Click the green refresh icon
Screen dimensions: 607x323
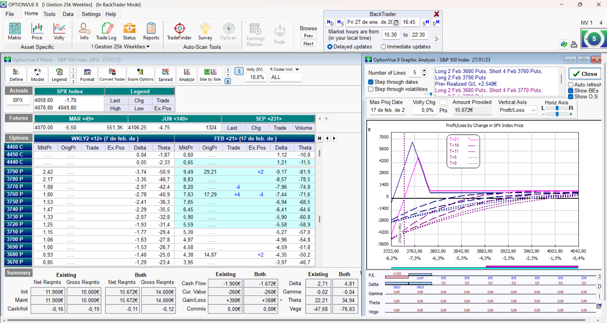[x=564, y=44]
